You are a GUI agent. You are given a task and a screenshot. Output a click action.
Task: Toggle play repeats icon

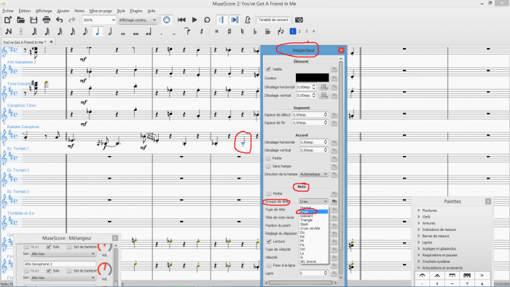(221, 20)
